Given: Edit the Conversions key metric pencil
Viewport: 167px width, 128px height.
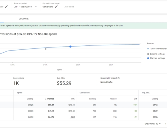Looking at the screenshot, I should pyautogui.click(x=56, y=7).
